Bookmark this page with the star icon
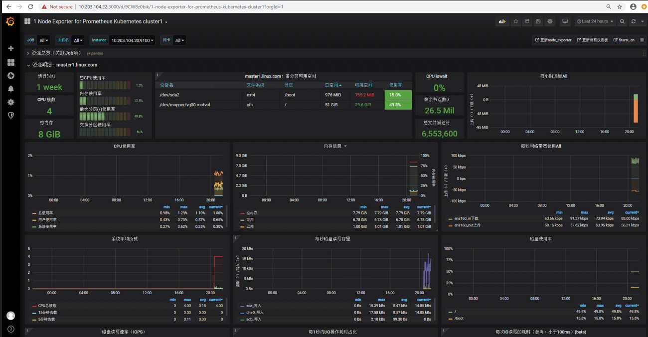Screen dimensions: 648x337 620,6
